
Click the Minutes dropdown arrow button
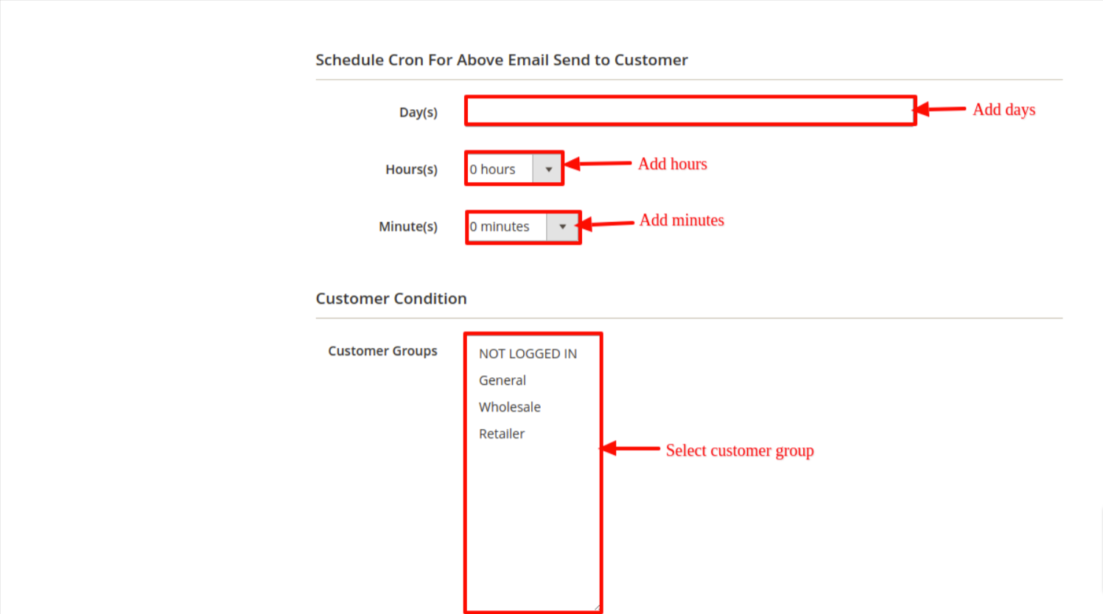click(x=562, y=227)
